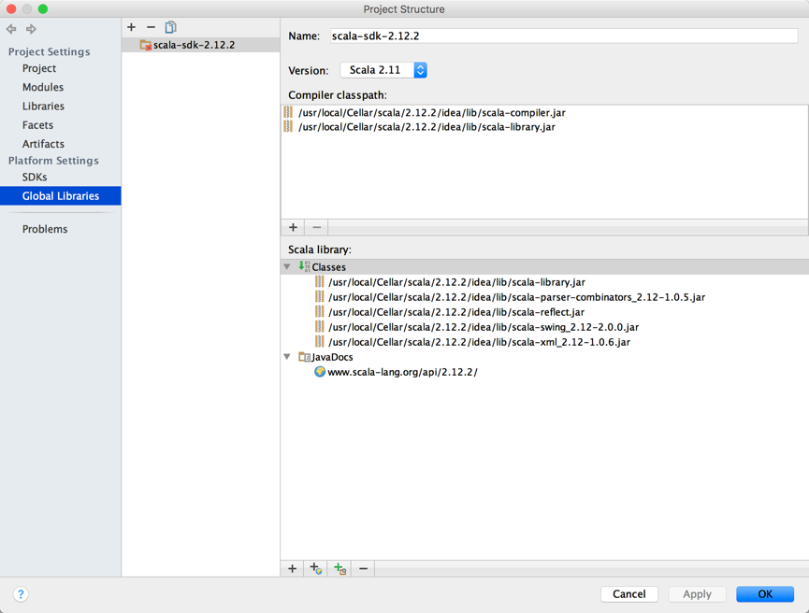Remove entry from compiler classpath

[x=317, y=227]
